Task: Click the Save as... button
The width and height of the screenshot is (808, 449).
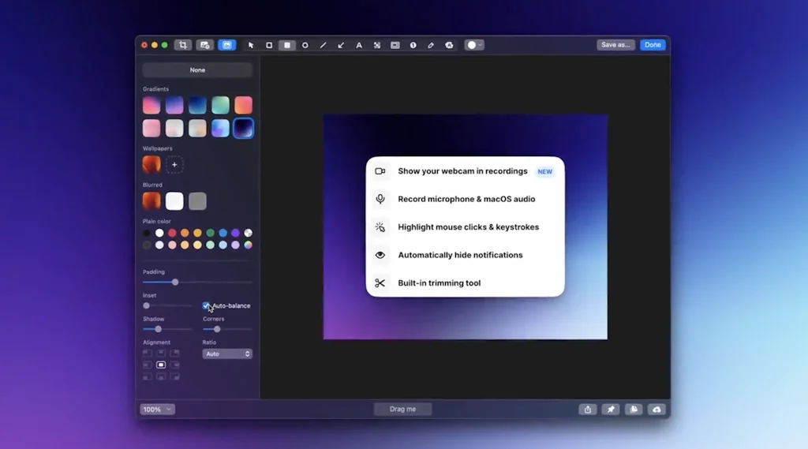Action: tap(615, 45)
